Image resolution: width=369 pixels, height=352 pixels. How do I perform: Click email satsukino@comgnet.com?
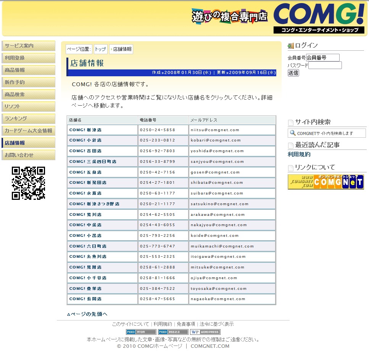pos(219,204)
